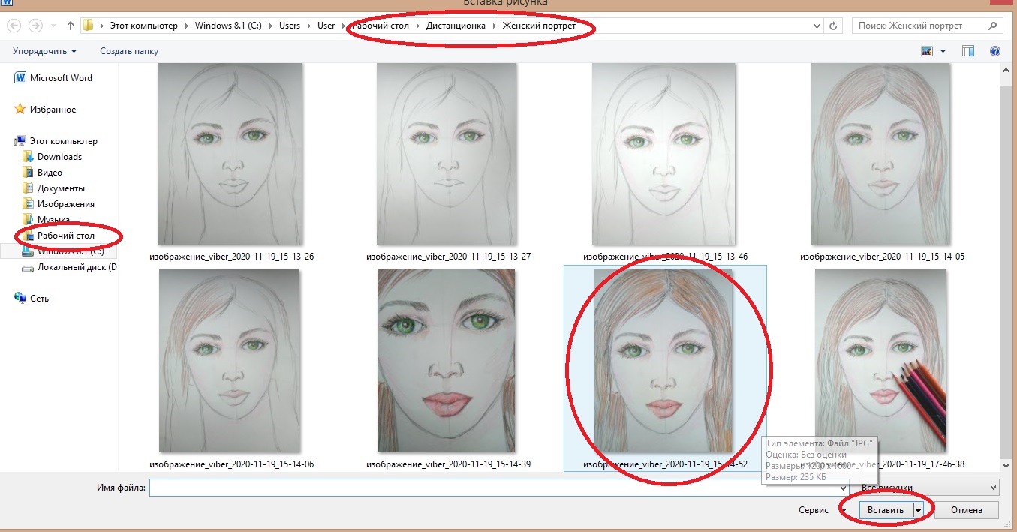
Task: Select thumbnail of image 15-13-46
Action: pyautogui.click(x=665, y=154)
